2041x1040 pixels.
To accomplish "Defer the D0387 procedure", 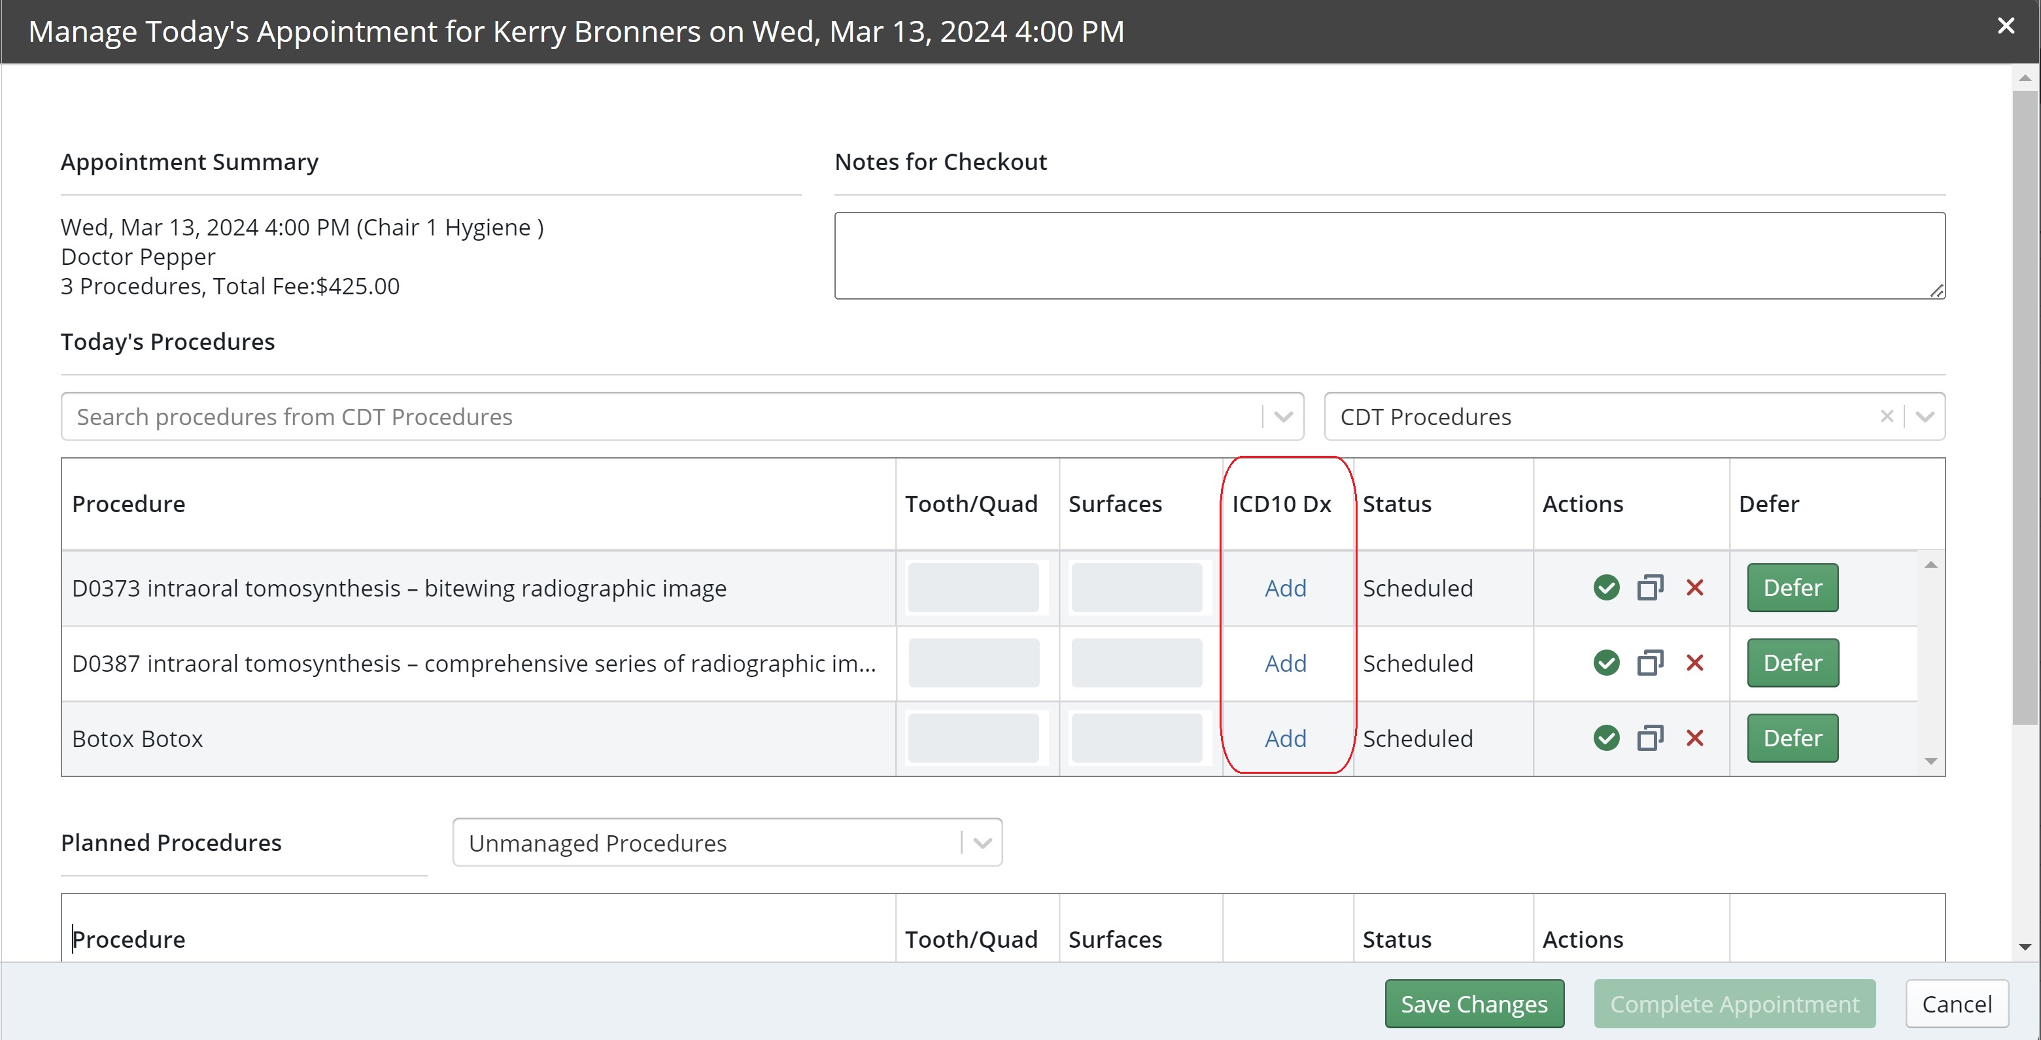I will (1792, 663).
